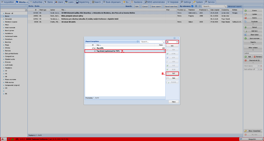Click the Report templates search field
264x141 pixels.
tap(151, 42)
